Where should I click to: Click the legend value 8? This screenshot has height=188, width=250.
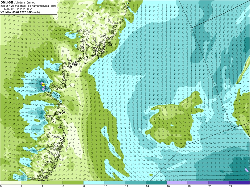click(x=84, y=187)
